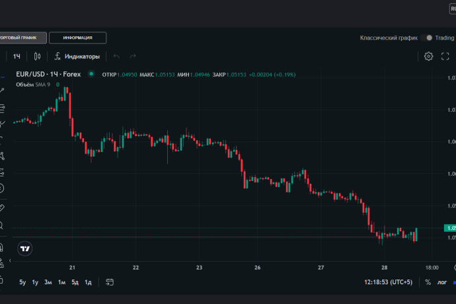The width and height of the screenshot is (456, 304).
Task: Select the zoom magnifier tool in left toolbar
Action: click(1, 225)
